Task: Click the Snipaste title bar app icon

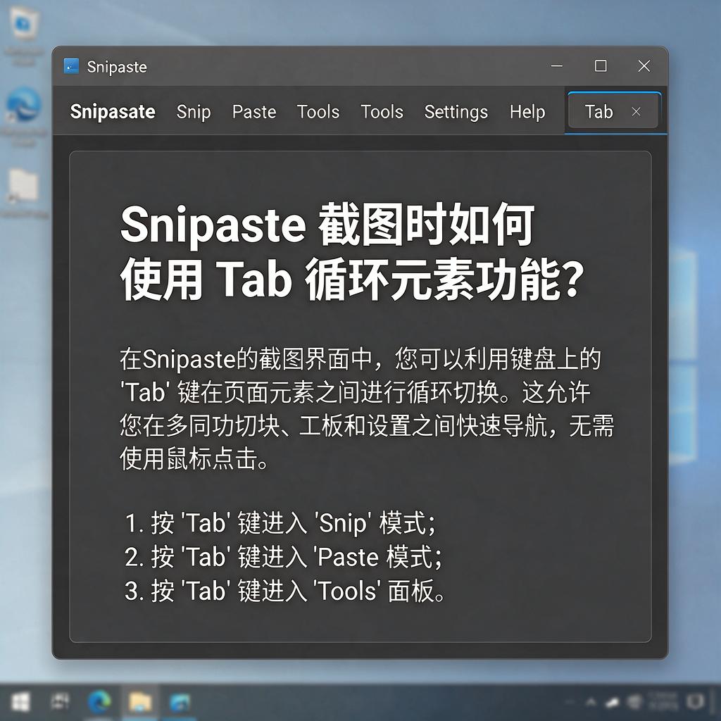Action: (x=71, y=66)
